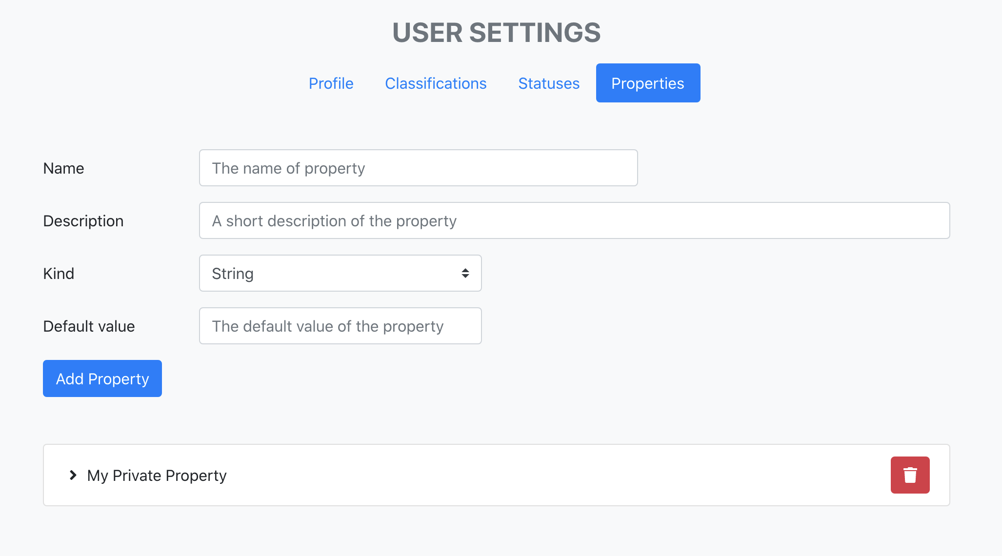Image resolution: width=1002 pixels, height=556 pixels.
Task: Click the Properties tab
Action: pyautogui.click(x=647, y=83)
